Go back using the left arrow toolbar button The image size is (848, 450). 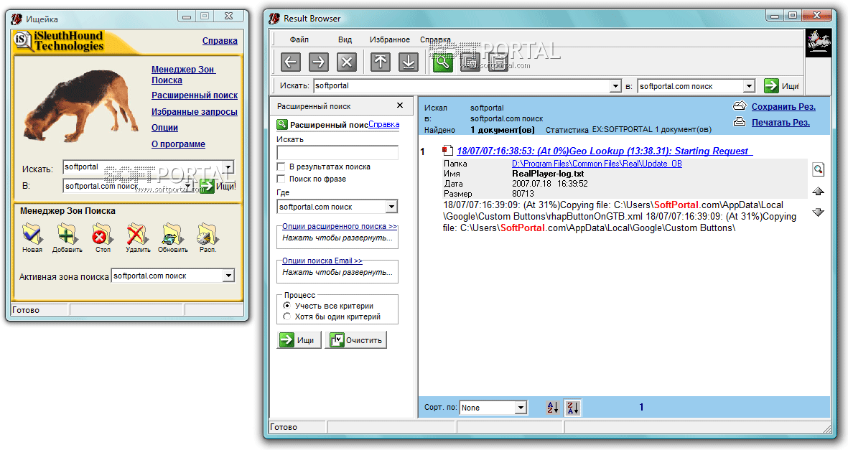[291, 62]
